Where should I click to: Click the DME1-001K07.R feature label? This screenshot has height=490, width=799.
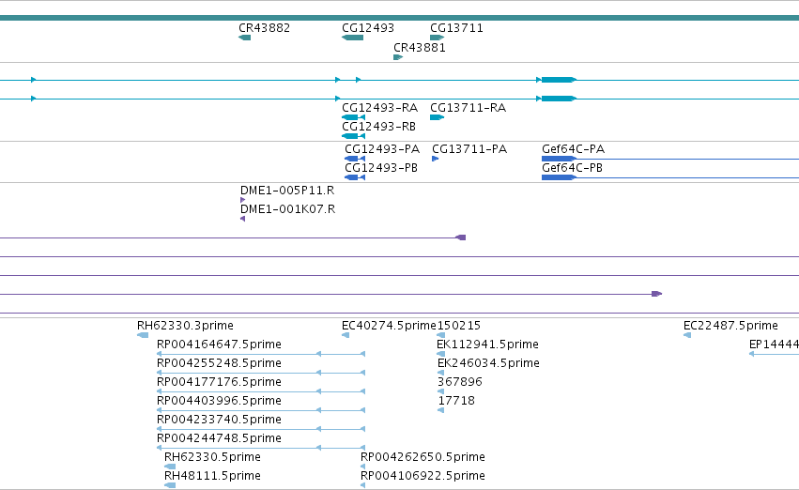click(x=288, y=209)
